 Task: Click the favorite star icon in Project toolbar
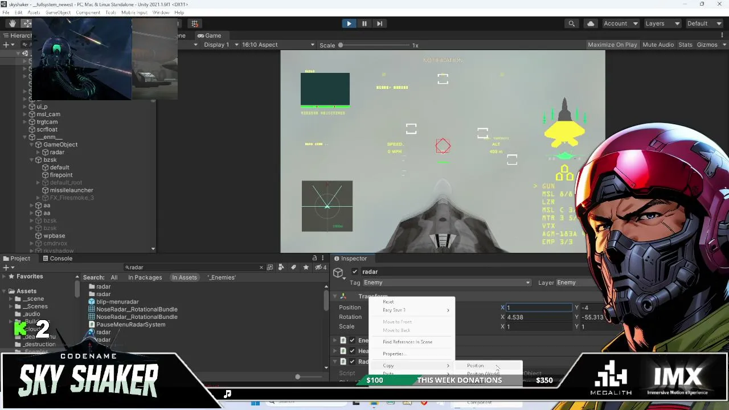coord(306,268)
